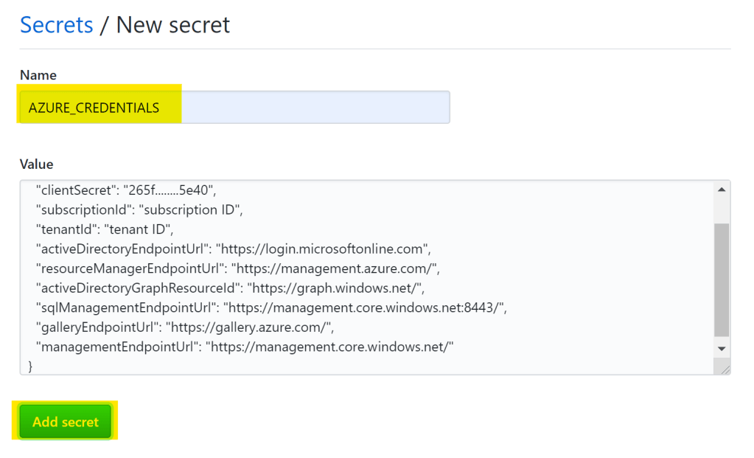Screen dimensions: 754x458
Task: Click the Value box scrollbar up arrow
Action: (722, 190)
